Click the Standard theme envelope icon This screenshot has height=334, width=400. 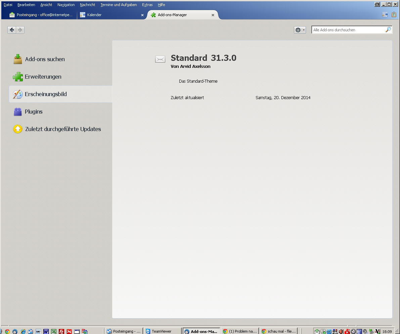160,59
